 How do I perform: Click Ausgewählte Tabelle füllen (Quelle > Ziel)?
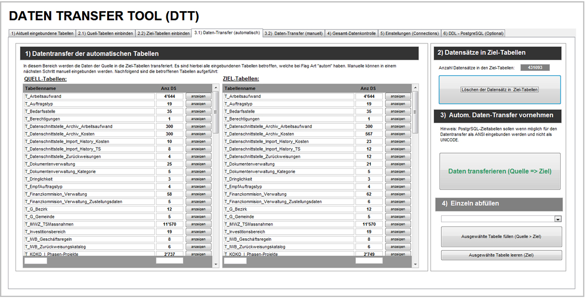coord(501,237)
